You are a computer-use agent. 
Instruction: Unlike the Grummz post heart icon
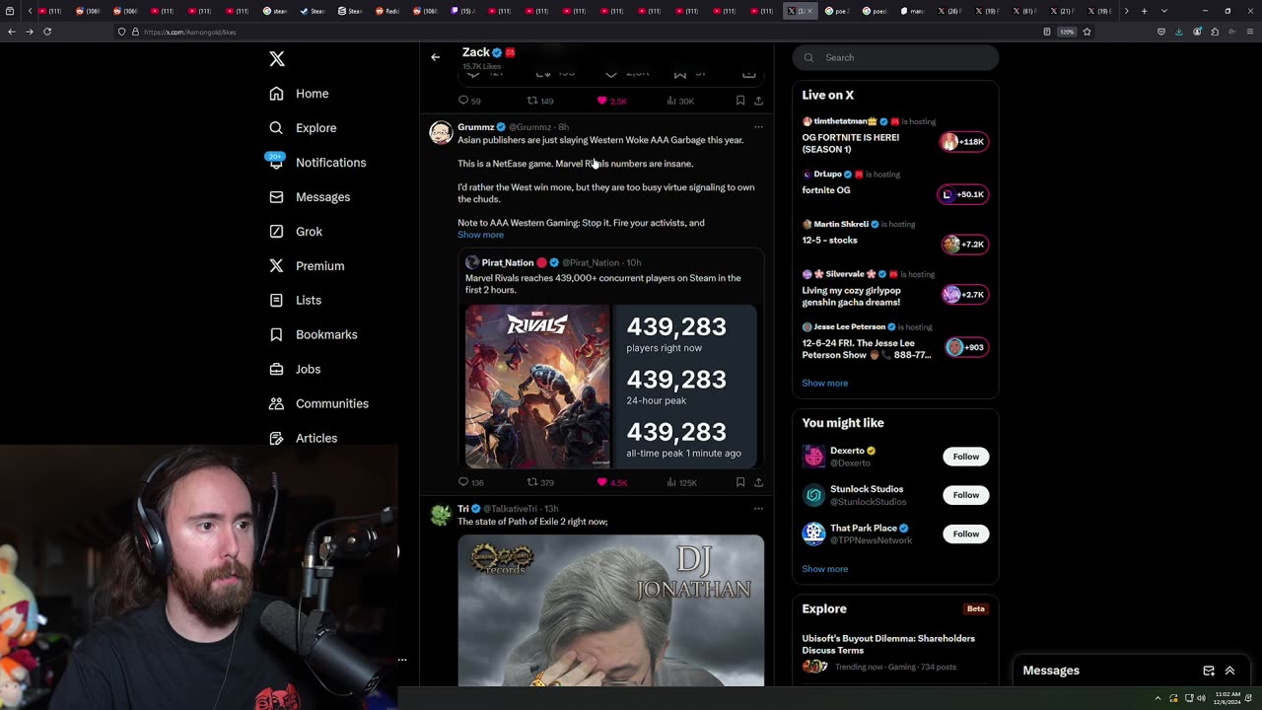pyautogui.click(x=602, y=482)
